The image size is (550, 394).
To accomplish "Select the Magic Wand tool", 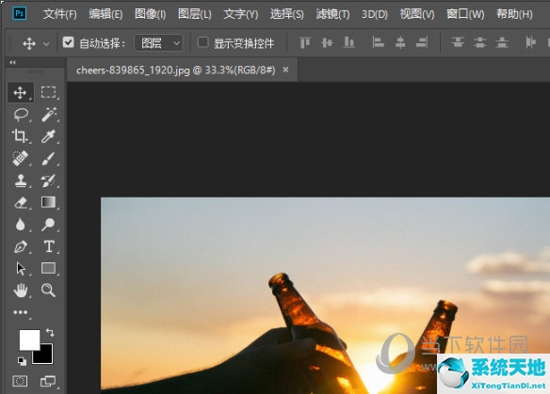I will pos(48,115).
